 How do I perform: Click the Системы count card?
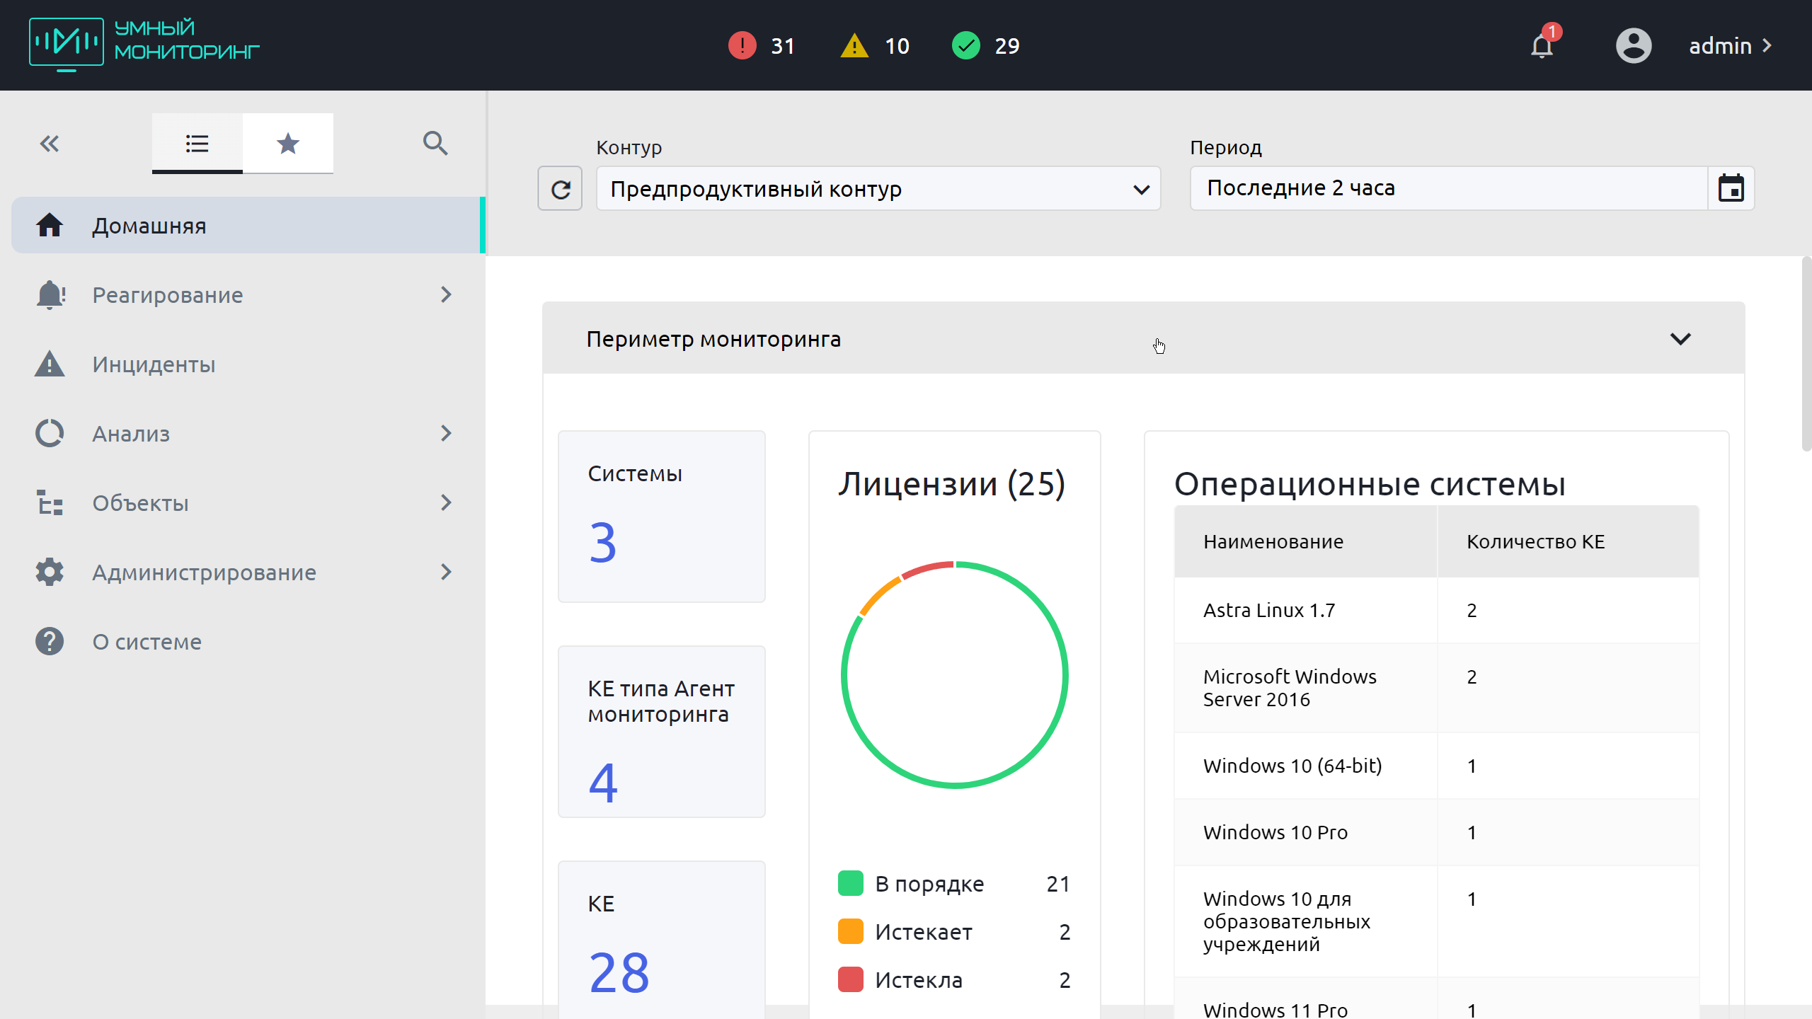tap(661, 517)
